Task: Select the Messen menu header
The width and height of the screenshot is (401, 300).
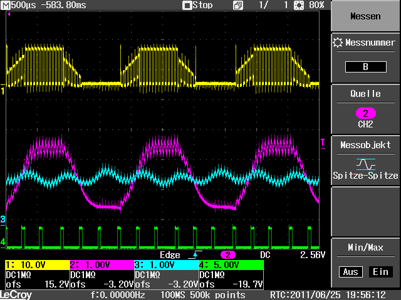Action: click(x=365, y=16)
